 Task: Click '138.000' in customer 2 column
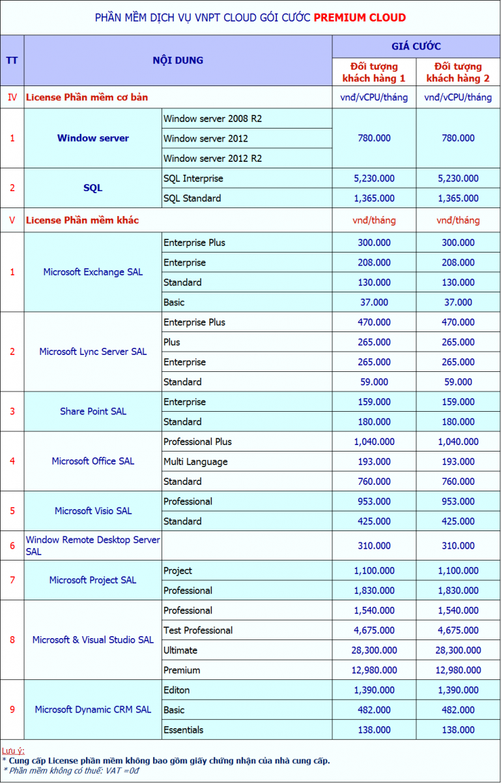click(458, 729)
